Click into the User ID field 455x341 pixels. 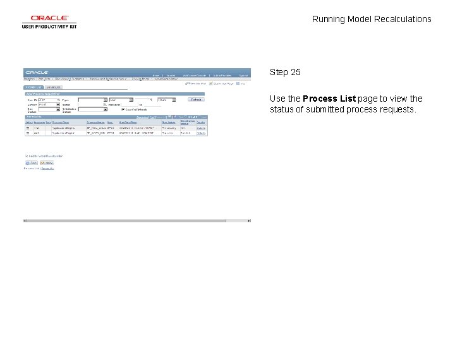click(47, 100)
